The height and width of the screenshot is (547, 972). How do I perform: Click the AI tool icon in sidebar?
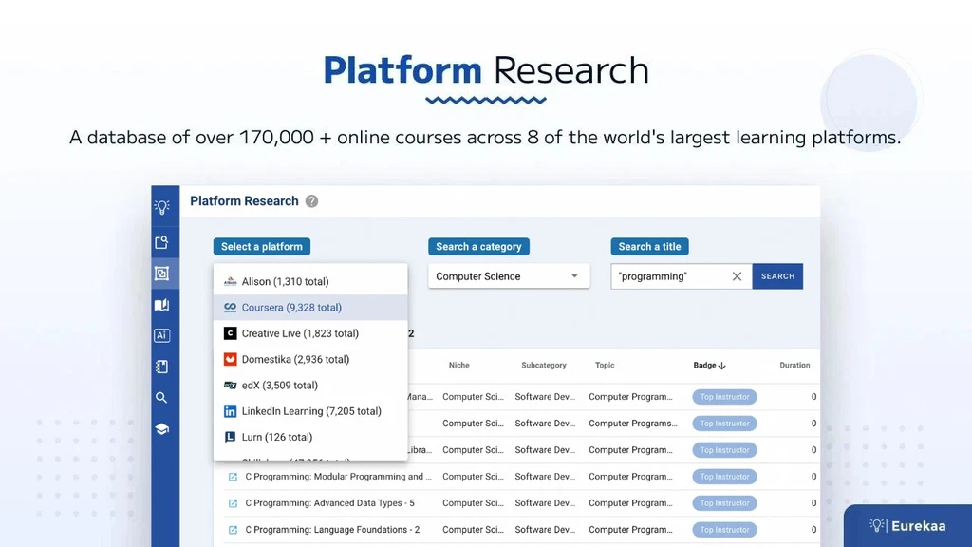click(x=161, y=336)
